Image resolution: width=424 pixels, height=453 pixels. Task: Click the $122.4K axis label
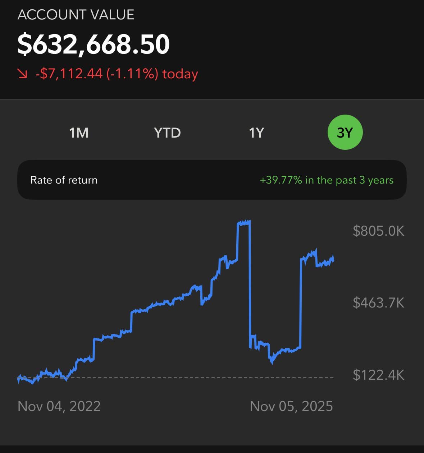(x=378, y=375)
